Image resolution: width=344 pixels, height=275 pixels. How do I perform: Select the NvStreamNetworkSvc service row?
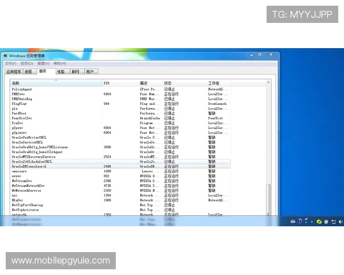(120, 186)
